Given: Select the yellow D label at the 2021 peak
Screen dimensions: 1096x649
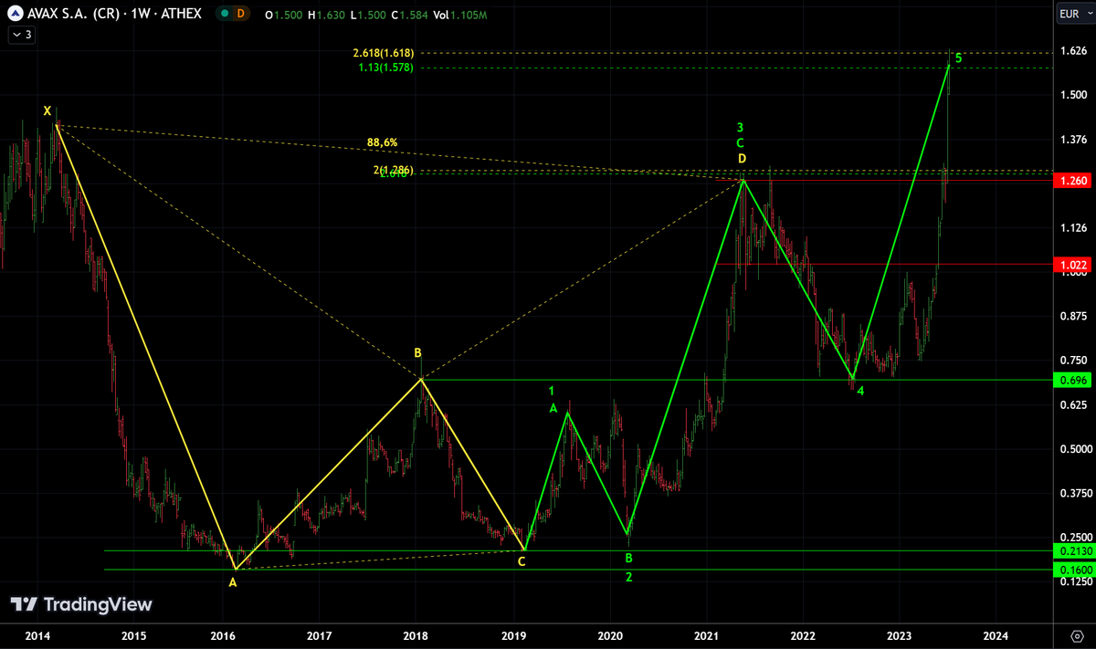Looking at the screenshot, I should (742, 160).
